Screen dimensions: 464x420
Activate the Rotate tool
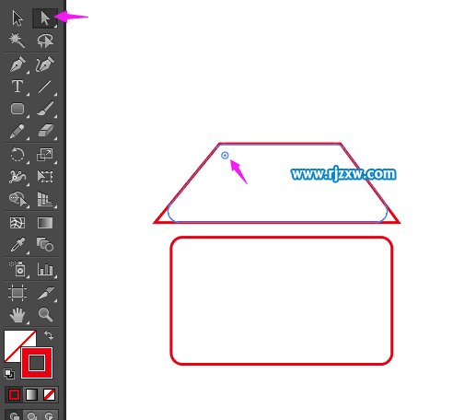click(17, 155)
